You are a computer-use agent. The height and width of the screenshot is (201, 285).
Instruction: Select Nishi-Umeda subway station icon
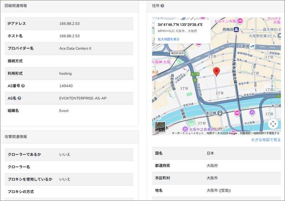click(x=236, y=30)
